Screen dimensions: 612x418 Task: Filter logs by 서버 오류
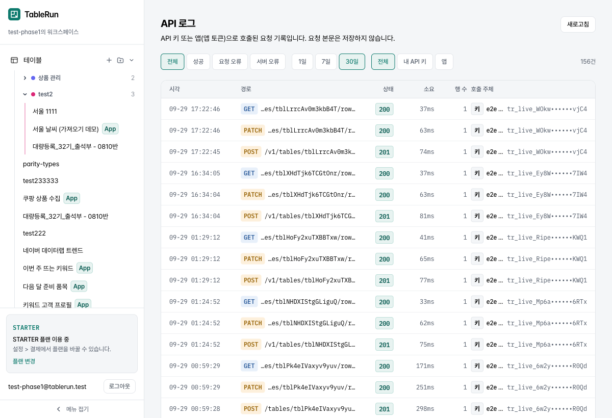pyautogui.click(x=268, y=62)
